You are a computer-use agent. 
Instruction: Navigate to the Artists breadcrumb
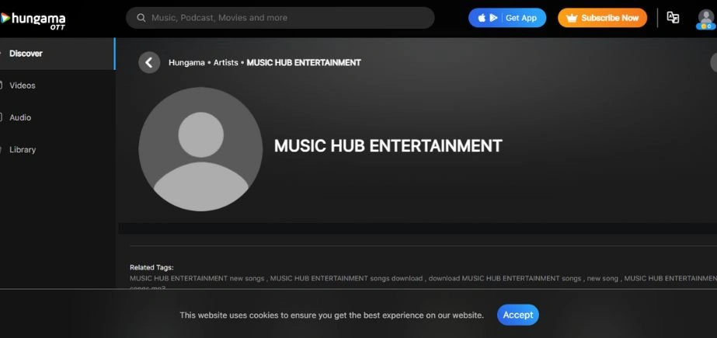tap(226, 62)
